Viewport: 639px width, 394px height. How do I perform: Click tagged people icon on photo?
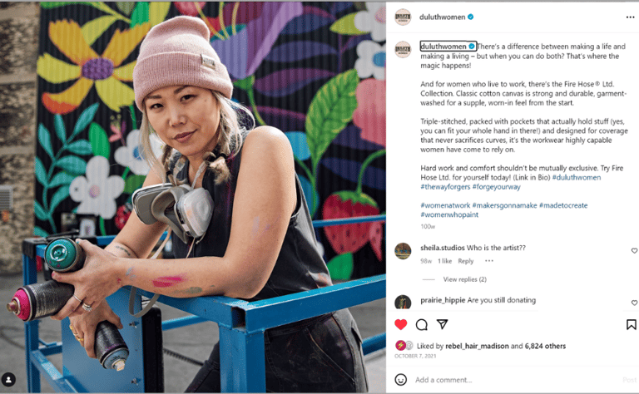(x=8, y=379)
